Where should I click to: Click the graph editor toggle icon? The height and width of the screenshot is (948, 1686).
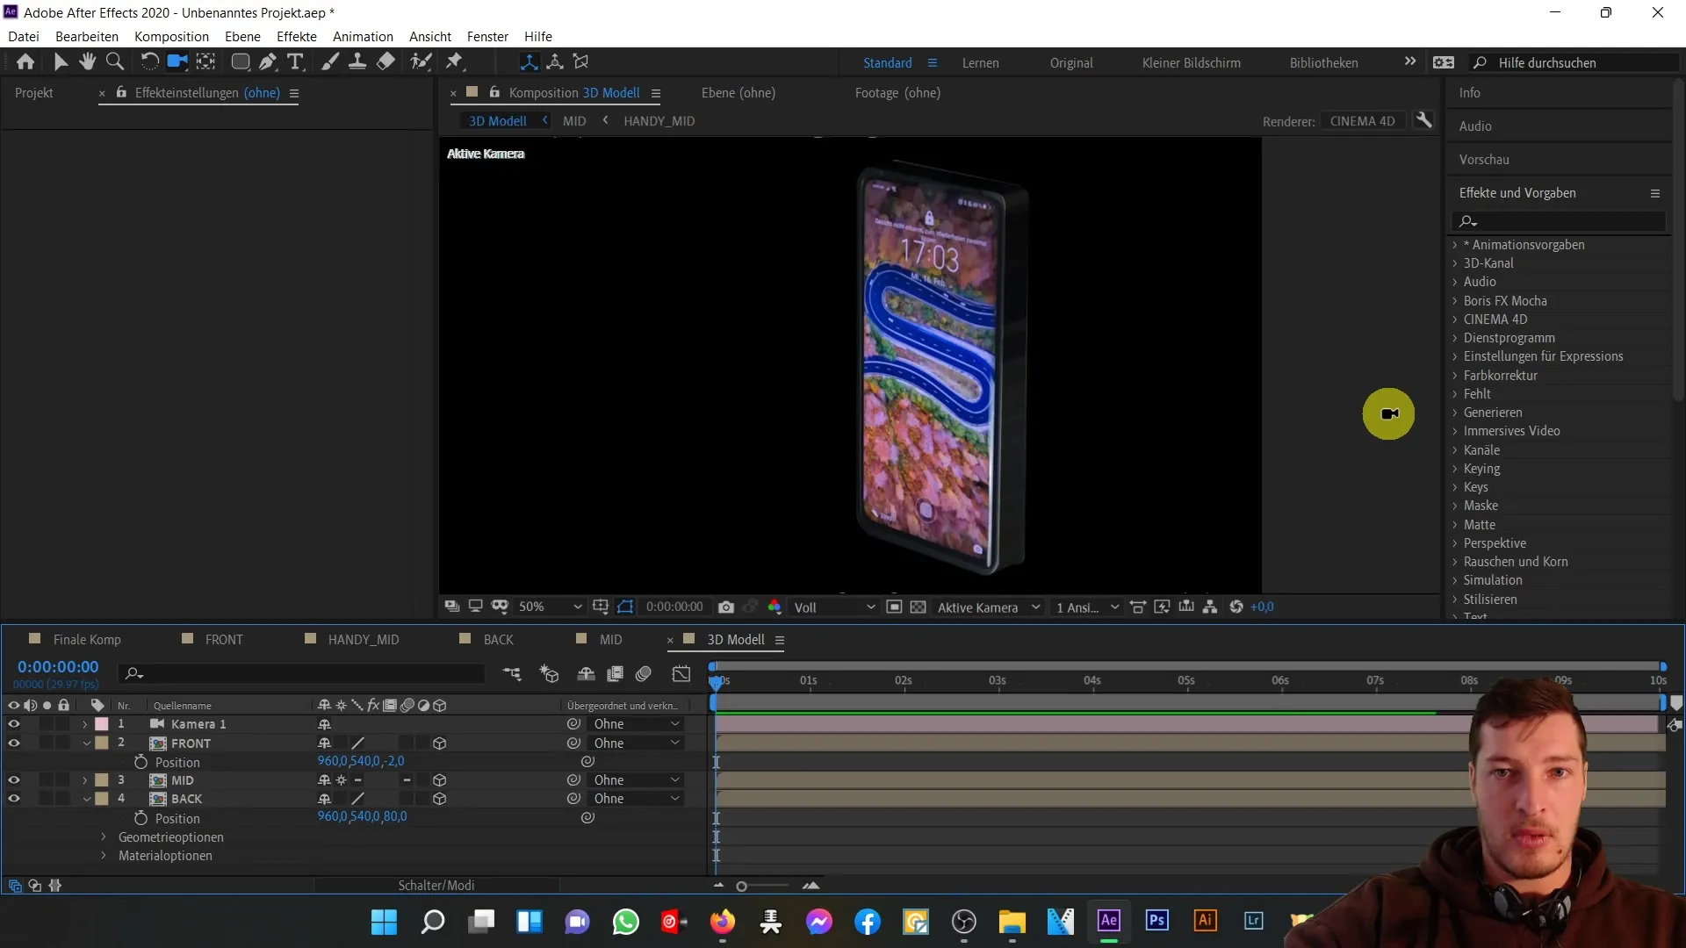click(x=682, y=671)
